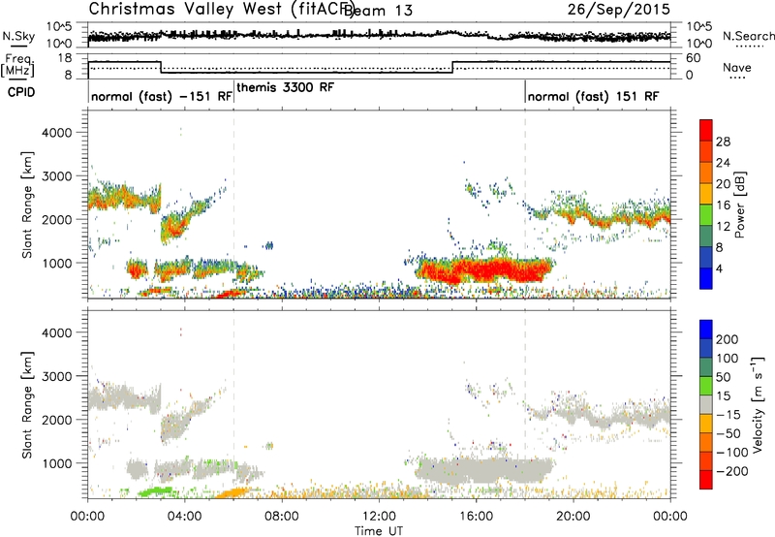Click the N.Search legend label
775x537 pixels.
coord(748,36)
